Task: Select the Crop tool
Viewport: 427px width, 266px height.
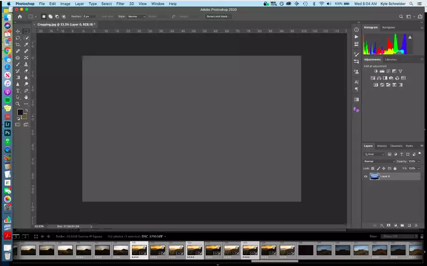Action: point(18,44)
